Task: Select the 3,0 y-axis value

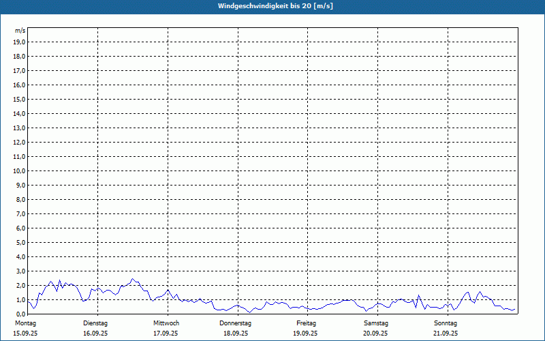Action: click(x=20, y=271)
